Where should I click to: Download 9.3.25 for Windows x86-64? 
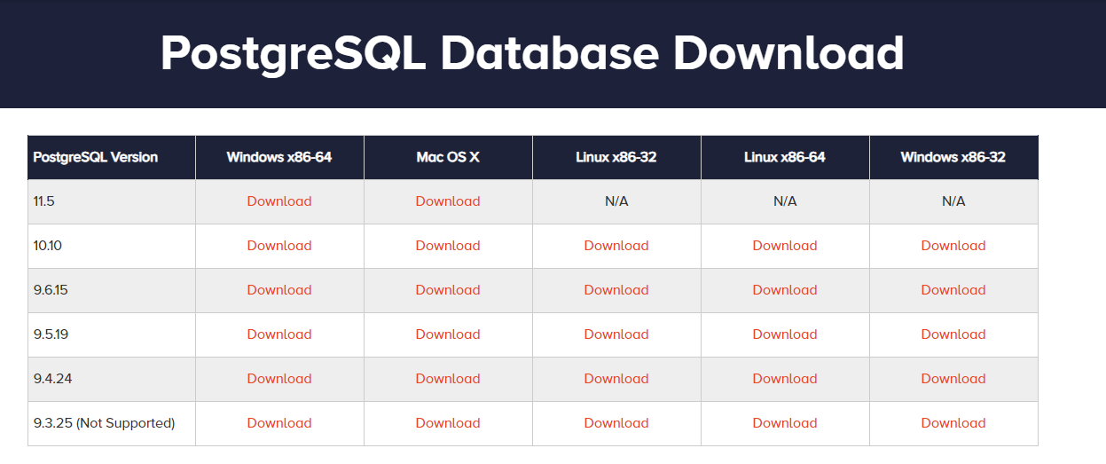(279, 423)
